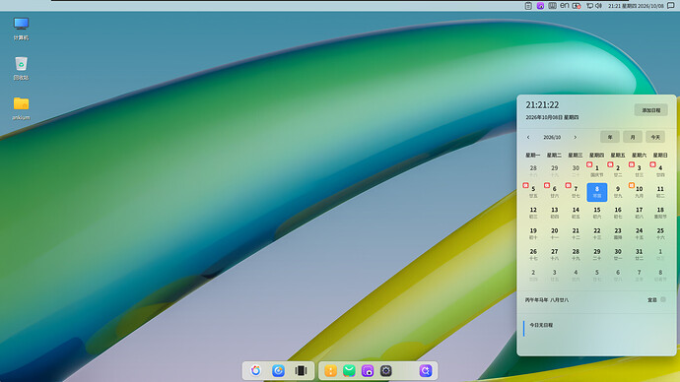The height and width of the screenshot is (382, 680).
Task: Click the 21:21:22 time display
Action: (x=542, y=104)
